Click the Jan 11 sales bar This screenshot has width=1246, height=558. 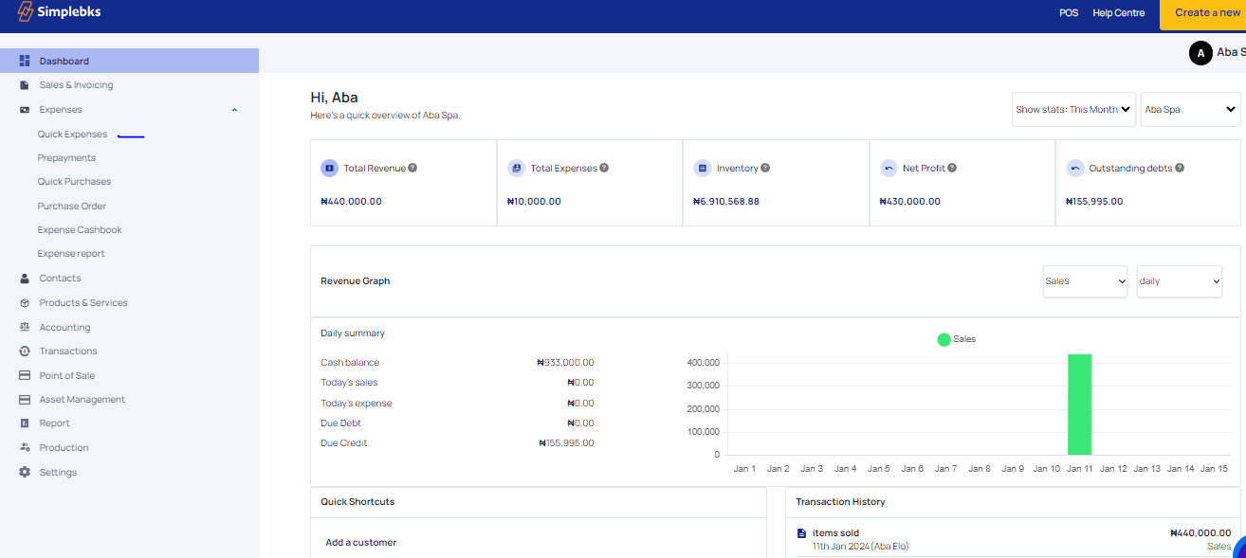pos(1079,405)
